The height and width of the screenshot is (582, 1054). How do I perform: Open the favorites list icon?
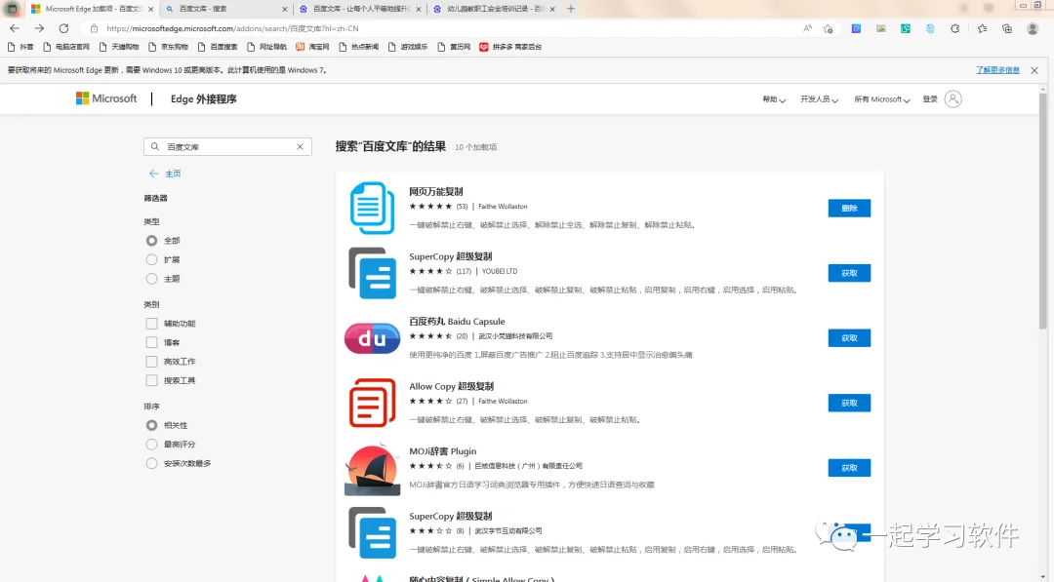(x=982, y=28)
